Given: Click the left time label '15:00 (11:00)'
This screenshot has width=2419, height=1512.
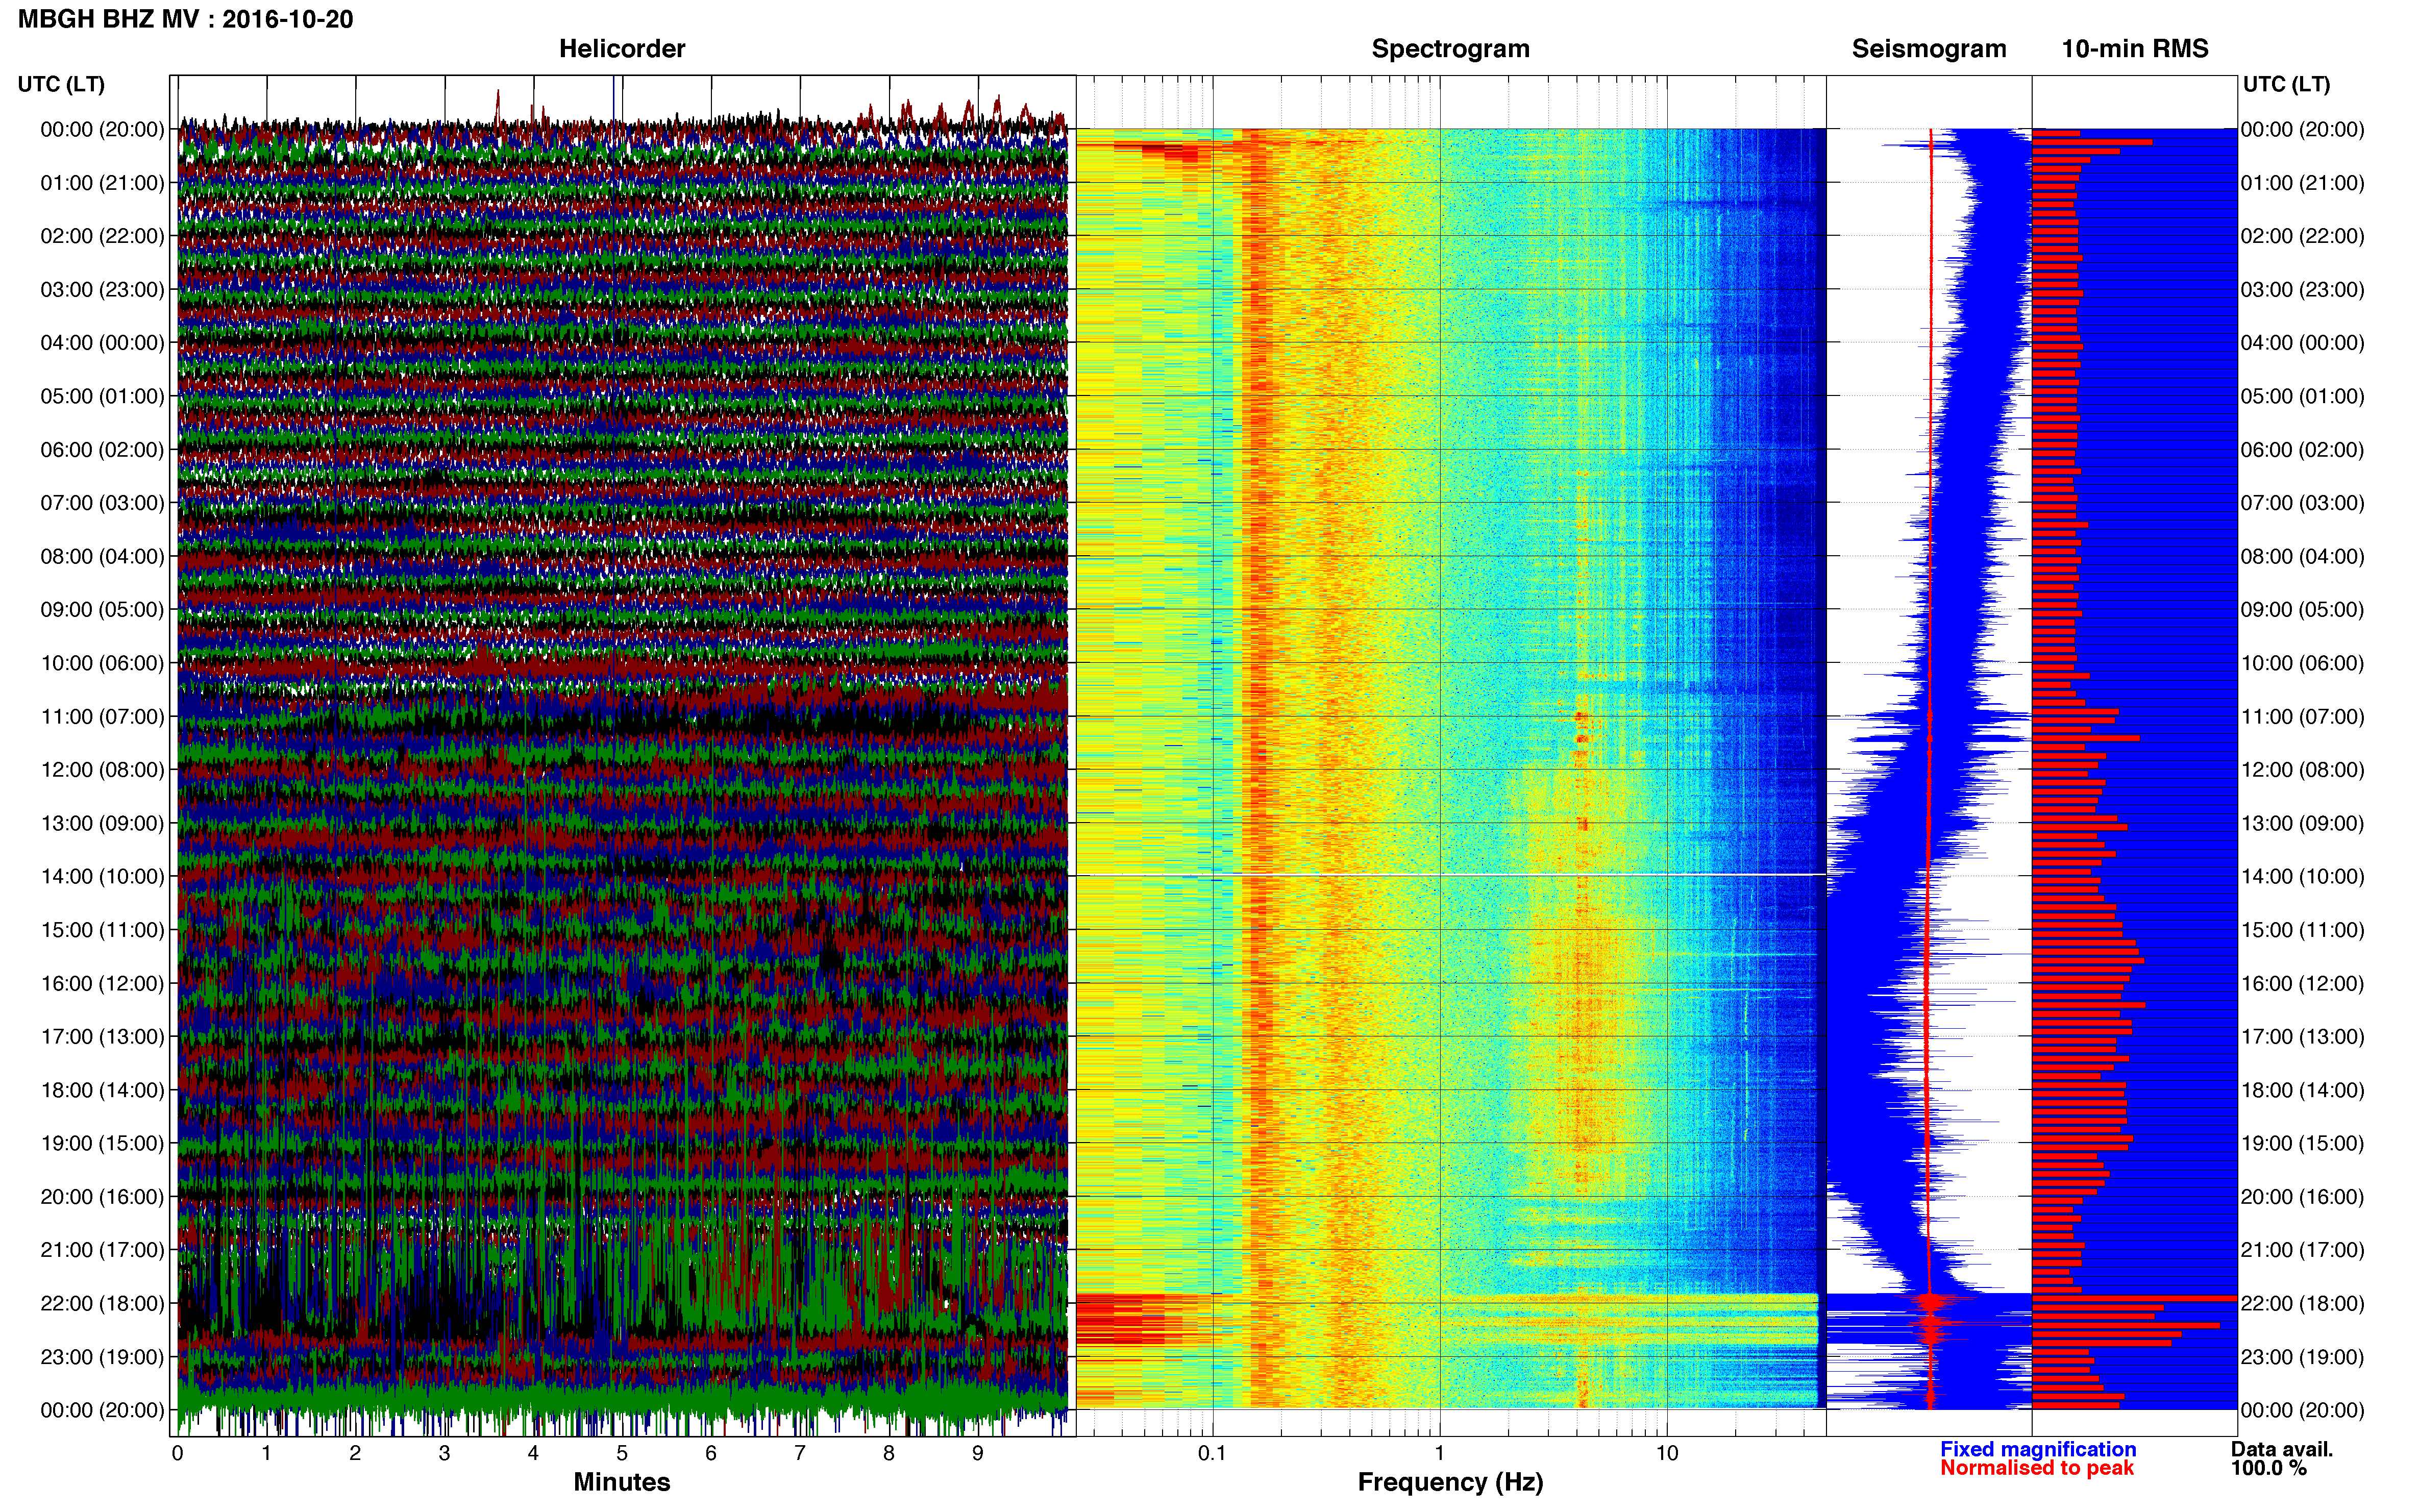Looking at the screenshot, I should click(102, 930).
